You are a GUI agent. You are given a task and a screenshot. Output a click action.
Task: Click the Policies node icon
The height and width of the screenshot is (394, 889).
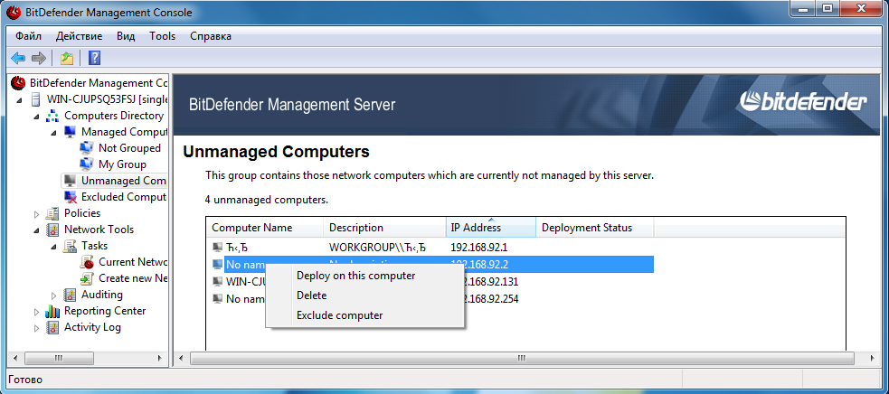click(x=52, y=214)
